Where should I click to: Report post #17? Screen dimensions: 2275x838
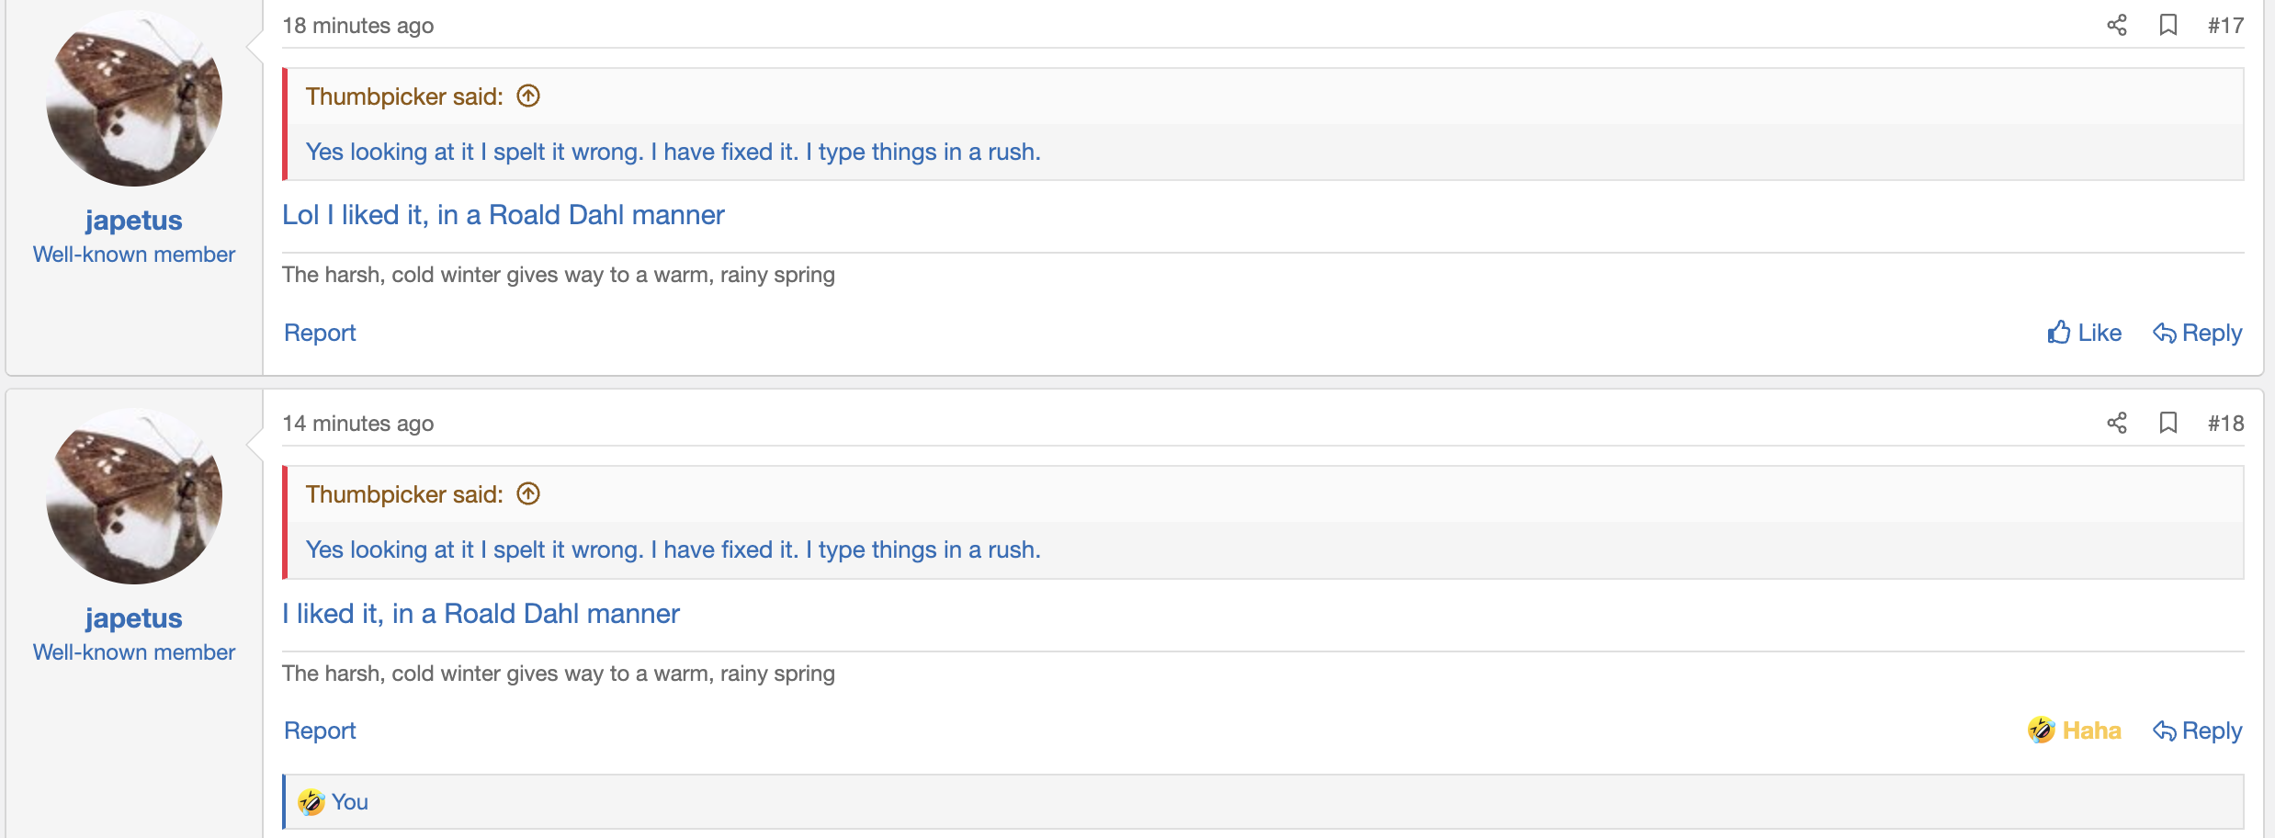pos(319,332)
